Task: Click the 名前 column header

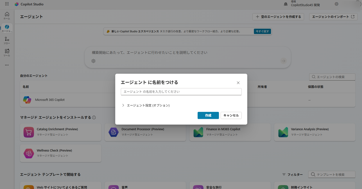Action: tap(26, 87)
